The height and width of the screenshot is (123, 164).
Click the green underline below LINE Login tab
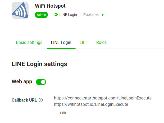pyautogui.click(x=61, y=48)
